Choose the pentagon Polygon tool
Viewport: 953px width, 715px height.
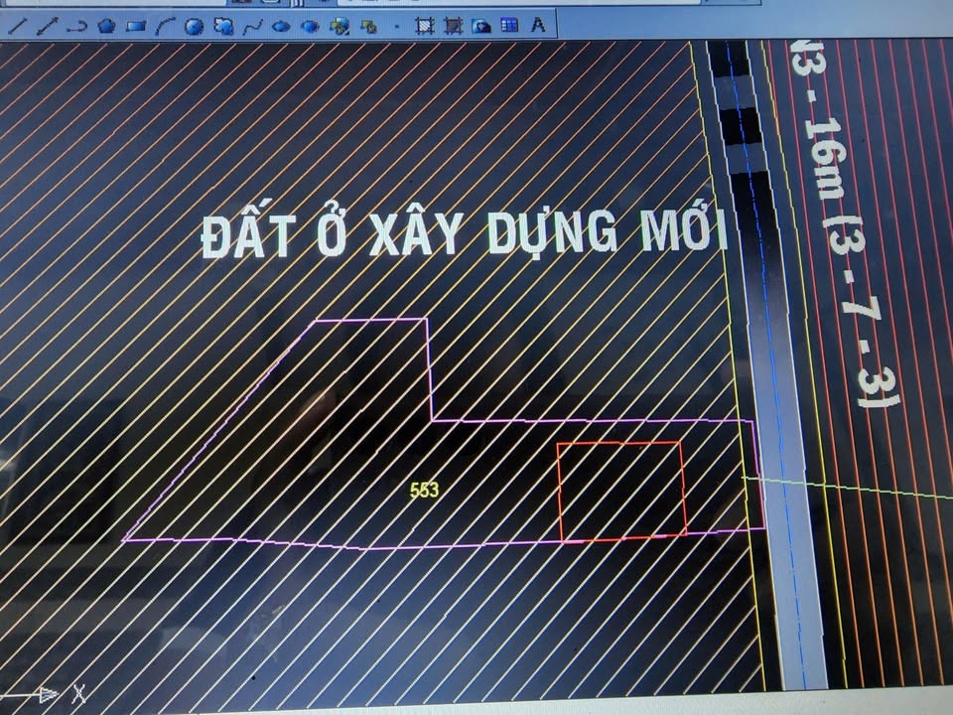[107, 27]
